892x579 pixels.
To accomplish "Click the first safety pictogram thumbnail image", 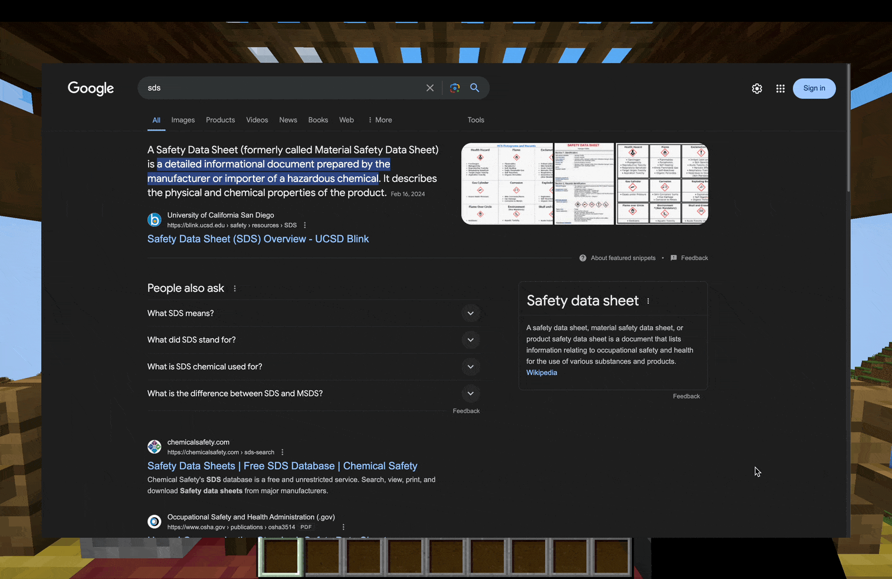I will point(507,183).
